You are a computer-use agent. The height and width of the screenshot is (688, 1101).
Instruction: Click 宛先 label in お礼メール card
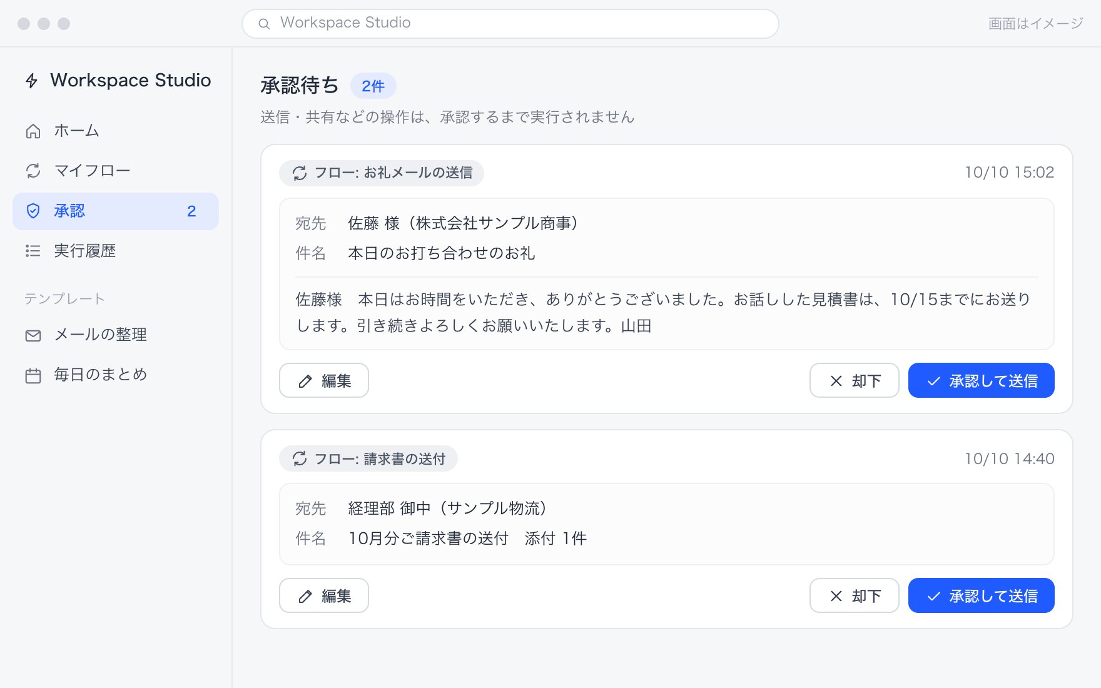pos(311,223)
